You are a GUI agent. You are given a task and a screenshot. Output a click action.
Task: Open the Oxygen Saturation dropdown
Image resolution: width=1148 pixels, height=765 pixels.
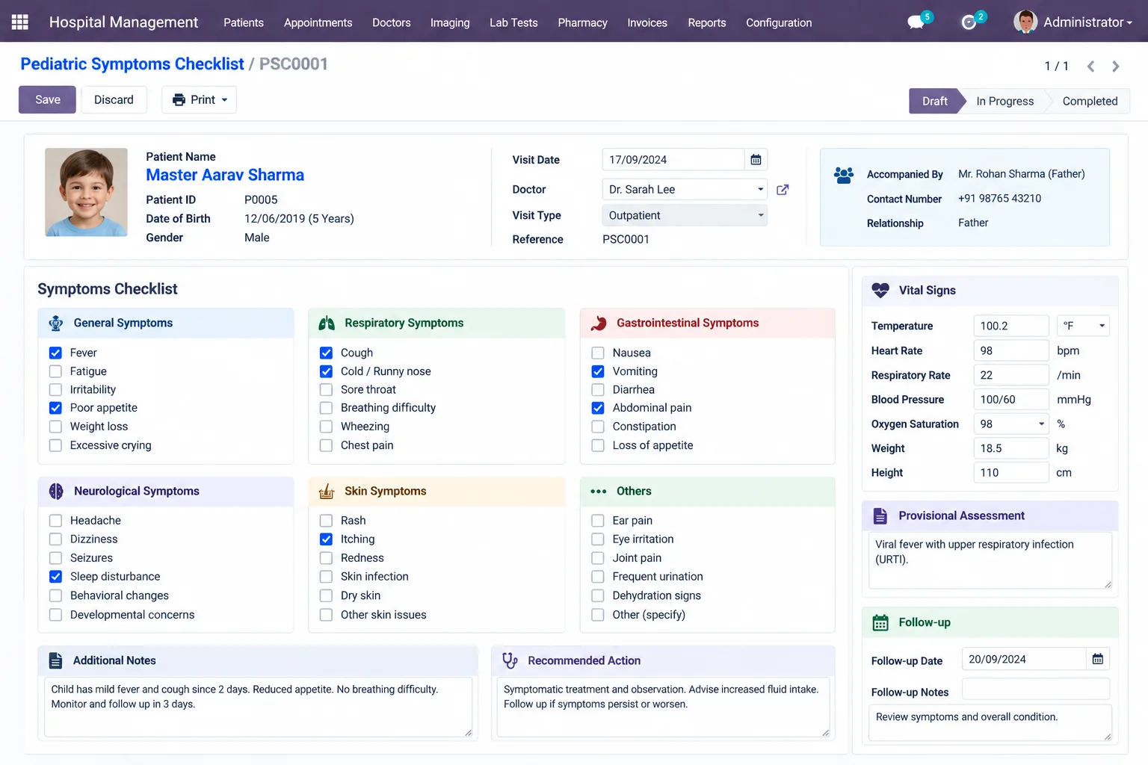pyautogui.click(x=1011, y=424)
